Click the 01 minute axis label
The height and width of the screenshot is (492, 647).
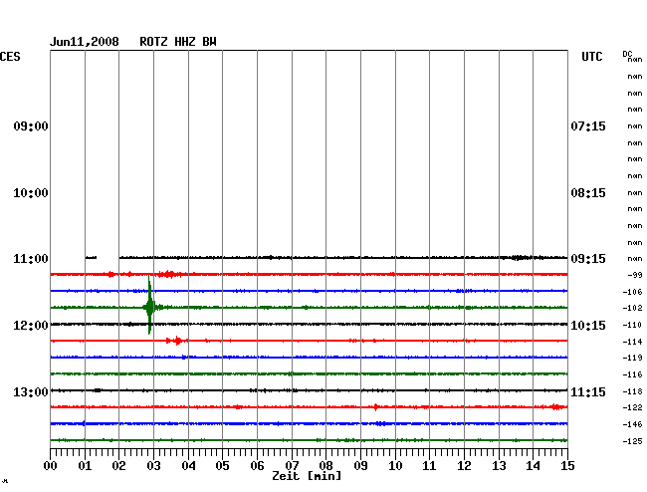[85, 466]
